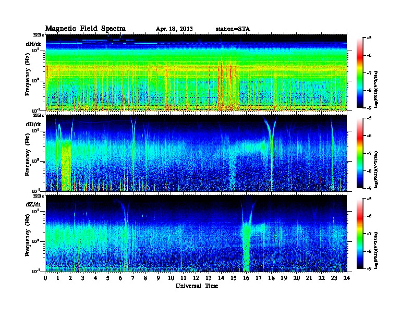Click the -5 tick on dD/dt color scale

tap(369, 118)
